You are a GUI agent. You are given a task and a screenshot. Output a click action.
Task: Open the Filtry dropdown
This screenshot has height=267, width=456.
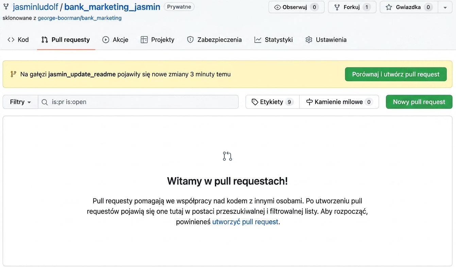[x=20, y=102]
